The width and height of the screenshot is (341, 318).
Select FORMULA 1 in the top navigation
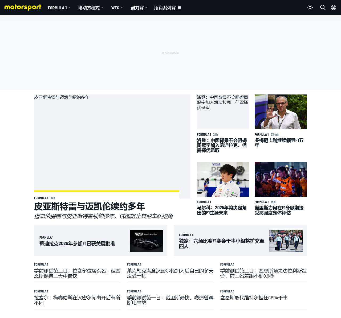[57, 8]
